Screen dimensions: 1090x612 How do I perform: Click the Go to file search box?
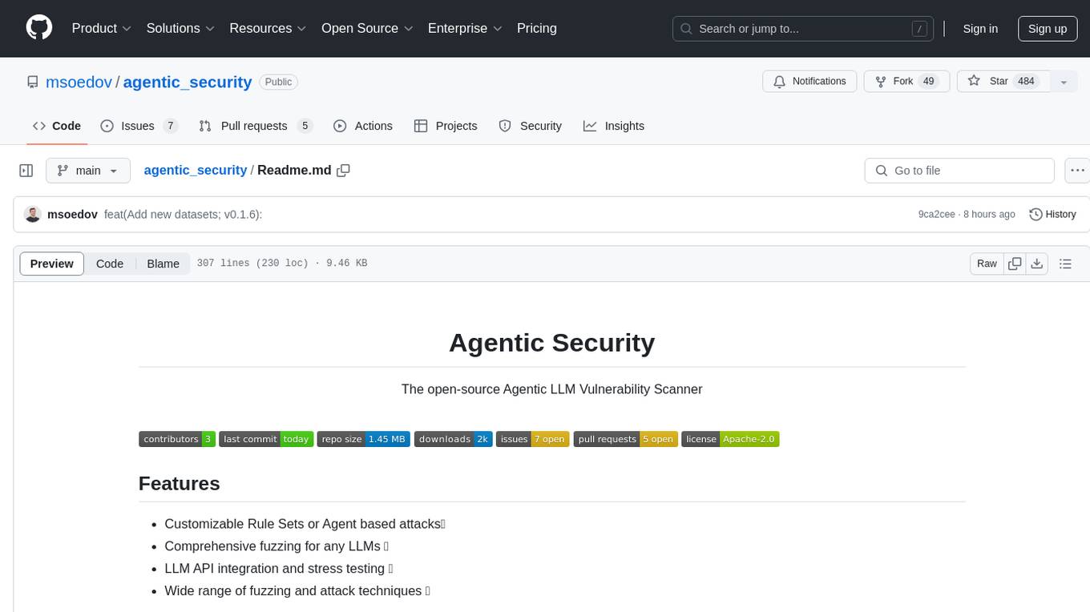click(x=959, y=171)
